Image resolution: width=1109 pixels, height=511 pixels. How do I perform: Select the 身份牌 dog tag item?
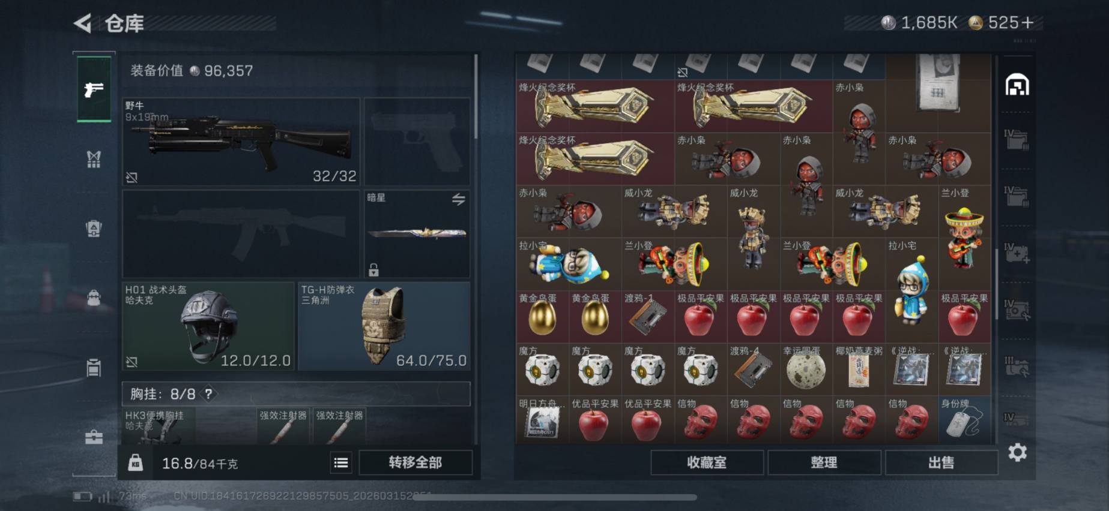click(964, 419)
